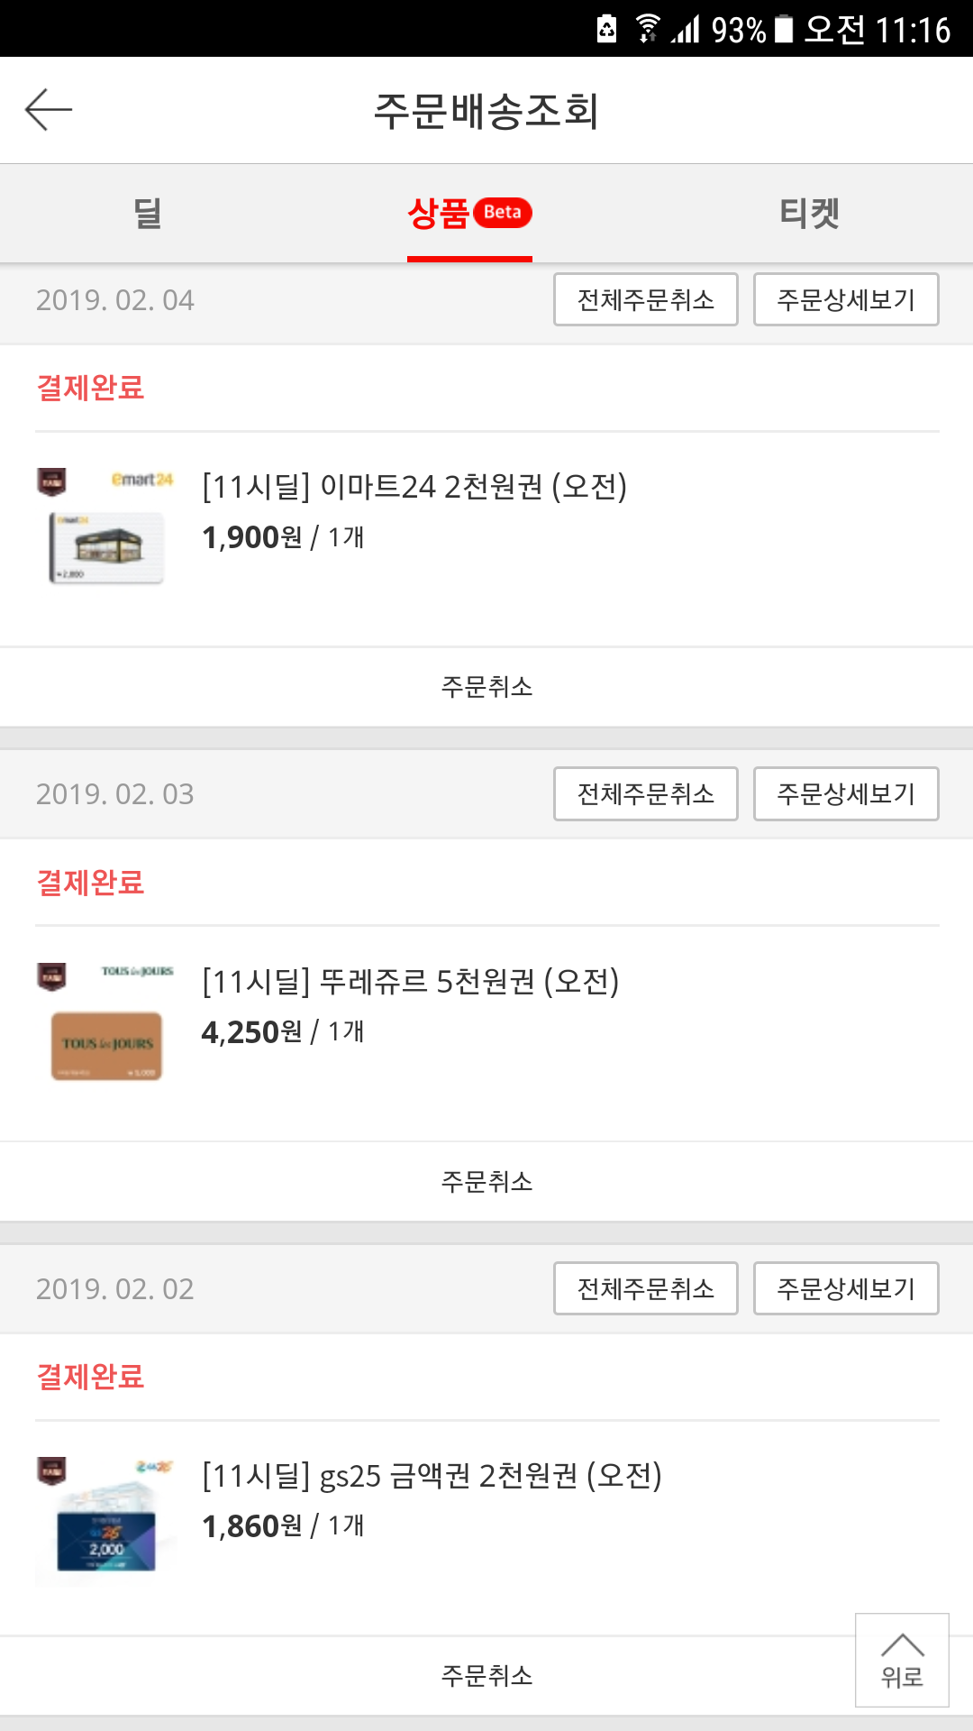Tap the Wi-Fi status bar icon
This screenshot has width=973, height=1731.
[x=647, y=29]
